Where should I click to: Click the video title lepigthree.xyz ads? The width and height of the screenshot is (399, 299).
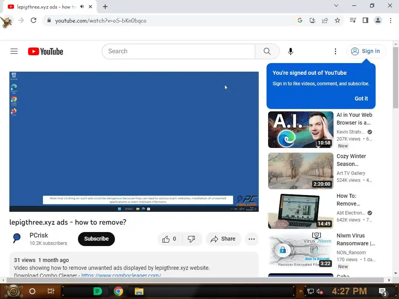(68, 222)
